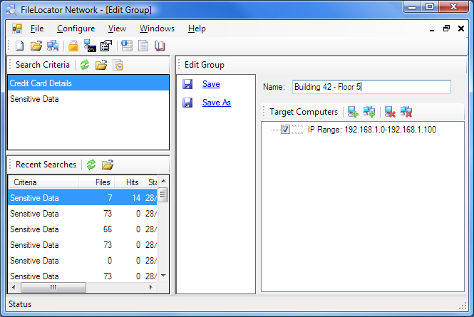Click the Save As link
The width and height of the screenshot is (474, 317).
coord(217,103)
